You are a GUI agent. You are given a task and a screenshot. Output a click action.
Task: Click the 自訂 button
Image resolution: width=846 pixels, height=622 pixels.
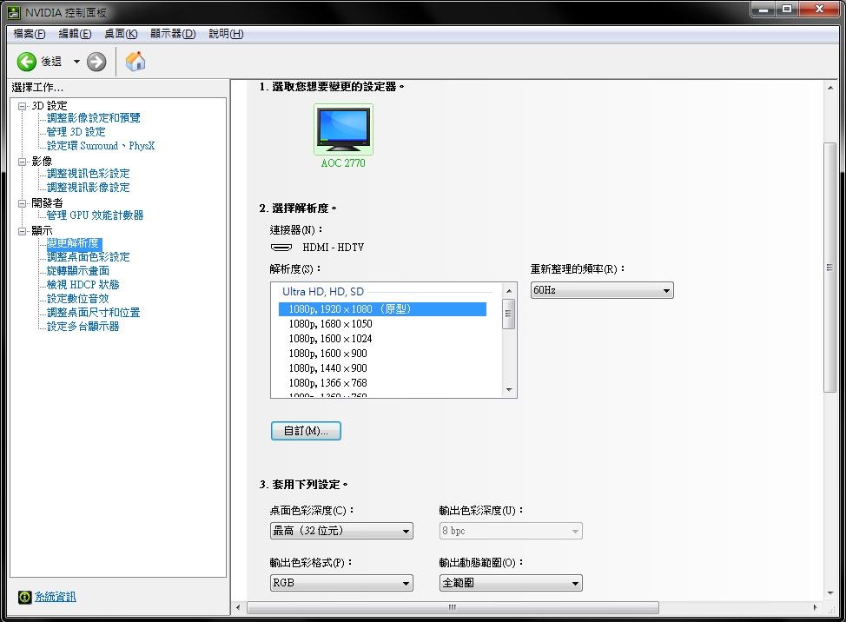tap(306, 431)
